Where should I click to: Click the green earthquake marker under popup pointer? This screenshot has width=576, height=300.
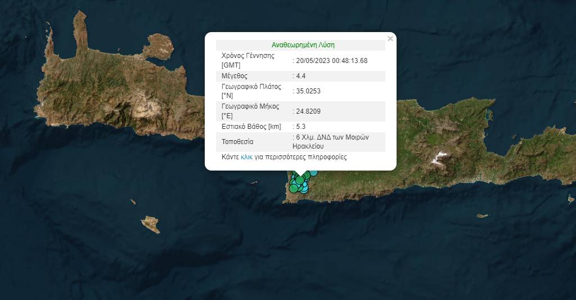click(300, 180)
